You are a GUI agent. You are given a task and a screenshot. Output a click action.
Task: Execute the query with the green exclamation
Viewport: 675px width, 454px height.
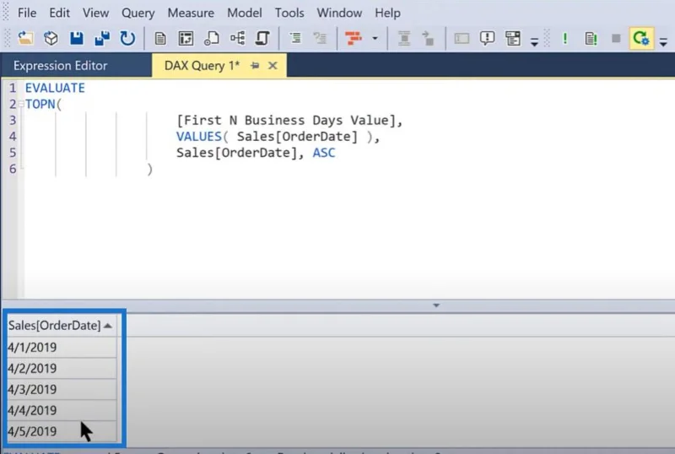(565, 39)
